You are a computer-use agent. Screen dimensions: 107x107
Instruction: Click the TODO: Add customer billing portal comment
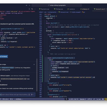pos(61,54)
